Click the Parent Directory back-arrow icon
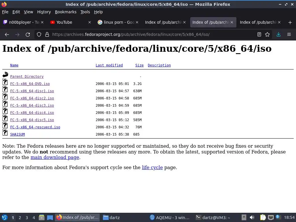 [5, 75]
